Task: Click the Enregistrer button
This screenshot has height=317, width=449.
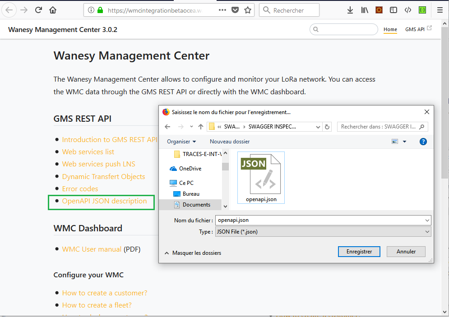Action: click(359, 252)
